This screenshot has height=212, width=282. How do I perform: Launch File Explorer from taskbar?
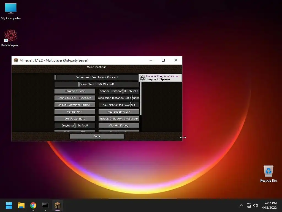(x=21, y=205)
